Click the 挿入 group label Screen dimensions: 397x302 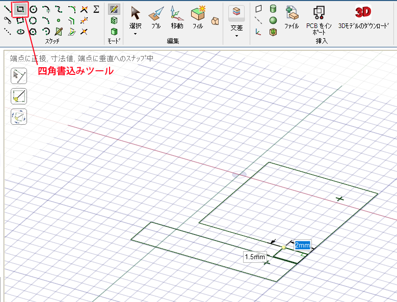coord(322,41)
